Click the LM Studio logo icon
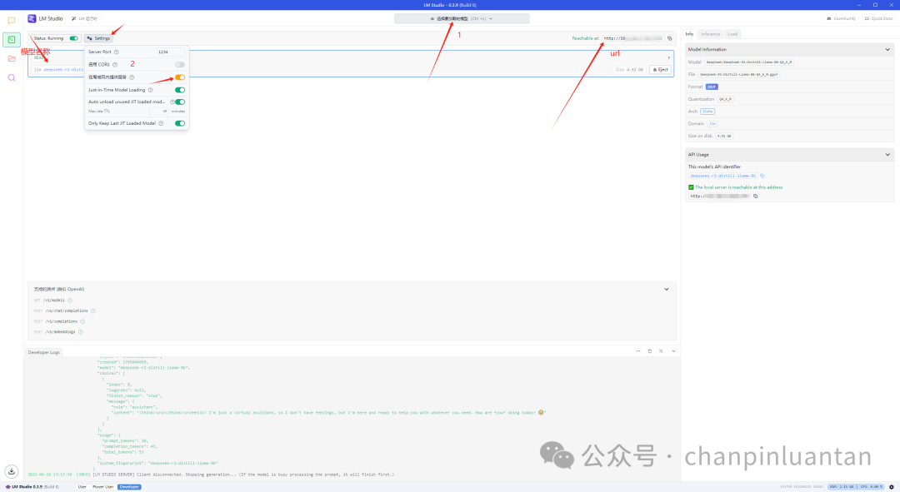 point(32,19)
